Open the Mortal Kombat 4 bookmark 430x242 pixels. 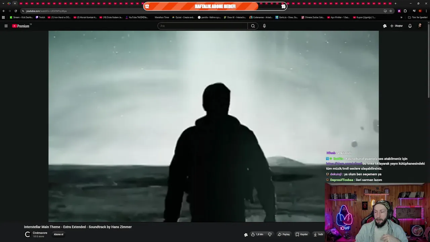click(85, 17)
